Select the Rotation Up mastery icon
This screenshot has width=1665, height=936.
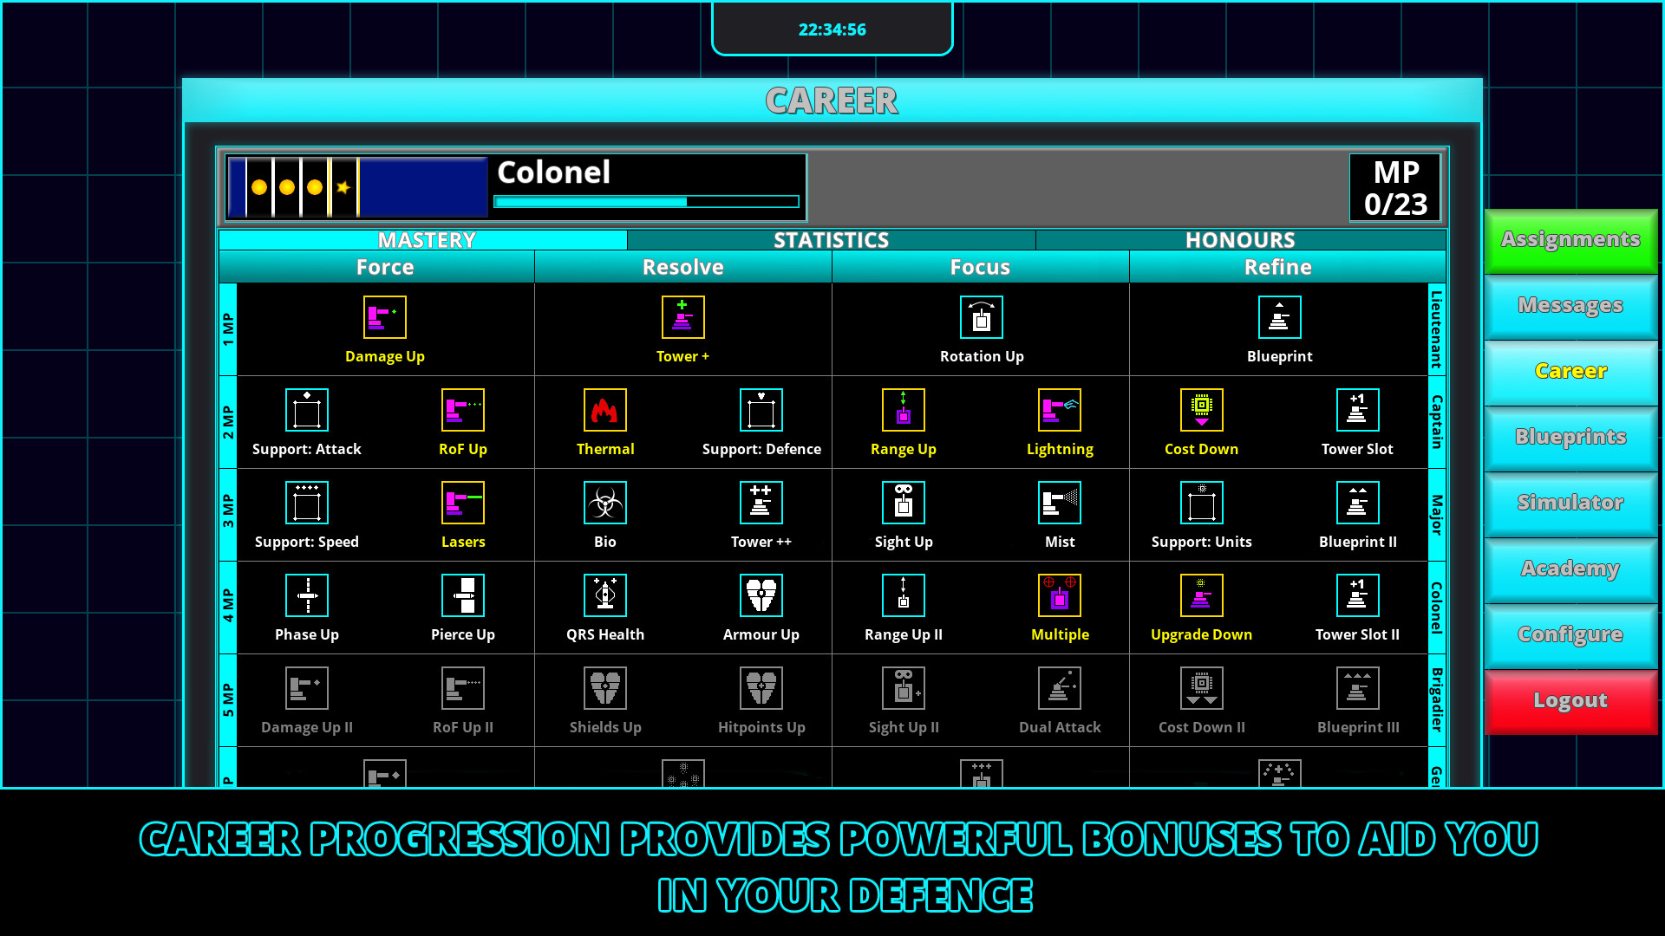(981, 316)
